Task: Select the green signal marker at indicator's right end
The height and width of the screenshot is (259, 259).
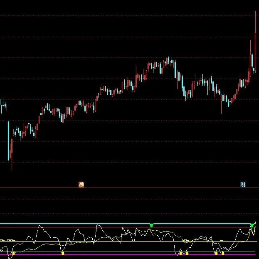Action: click(x=252, y=225)
